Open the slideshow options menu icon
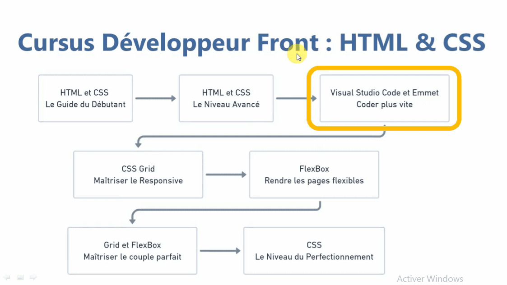This screenshot has height=285, width=507. tap(20, 277)
